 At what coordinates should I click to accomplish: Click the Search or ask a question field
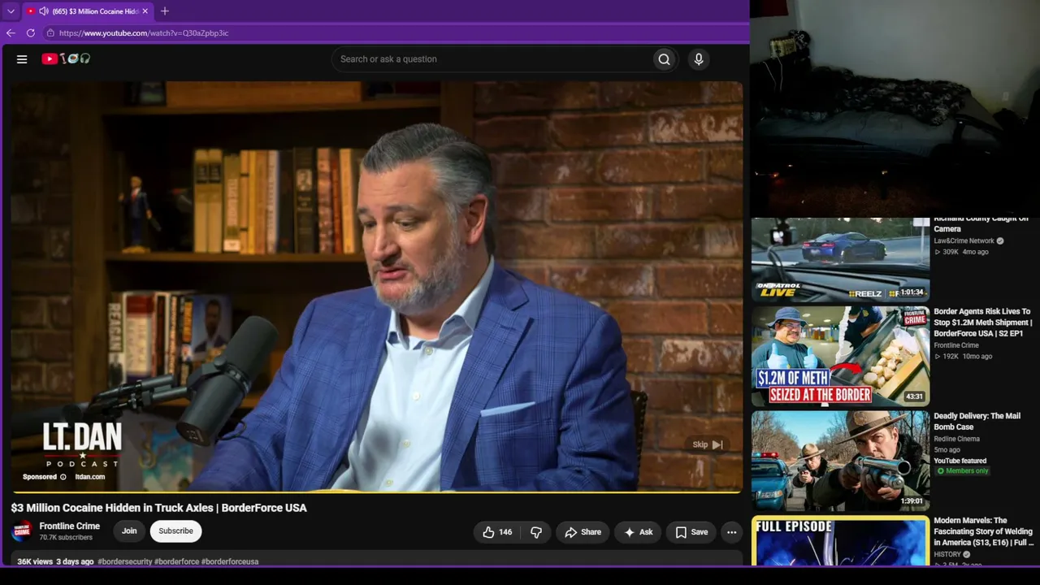click(x=492, y=59)
